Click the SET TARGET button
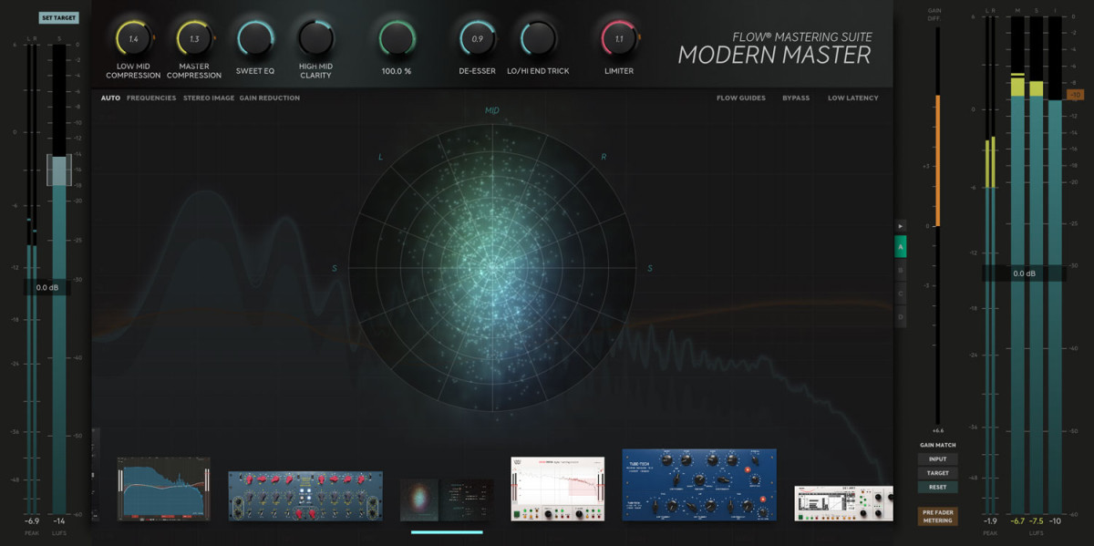Image resolution: width=1094 pixels, height=546 pixels. tap(59, 17)
